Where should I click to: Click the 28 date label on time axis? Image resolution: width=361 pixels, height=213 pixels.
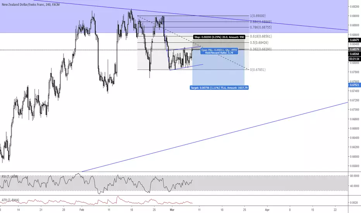(64, 210)
